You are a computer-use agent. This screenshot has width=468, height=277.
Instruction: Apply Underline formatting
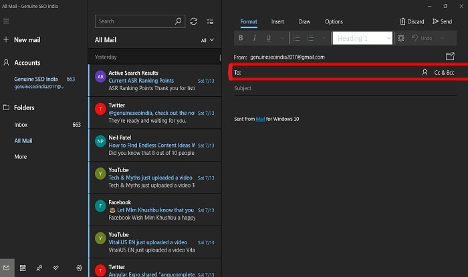268,38
